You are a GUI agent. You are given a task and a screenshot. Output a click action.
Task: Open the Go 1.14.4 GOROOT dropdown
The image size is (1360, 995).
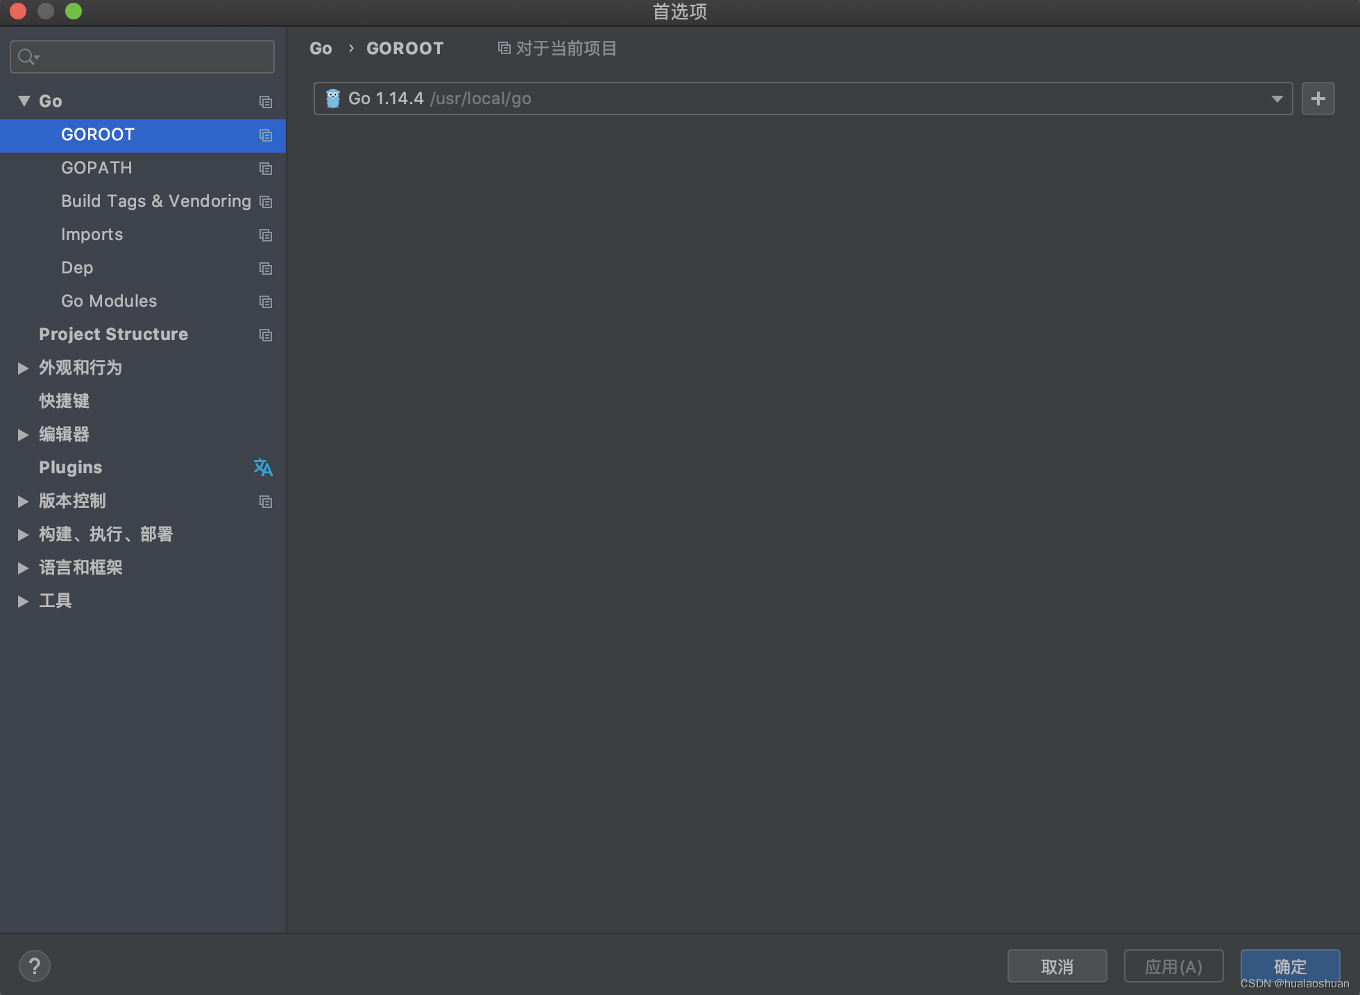803,99
